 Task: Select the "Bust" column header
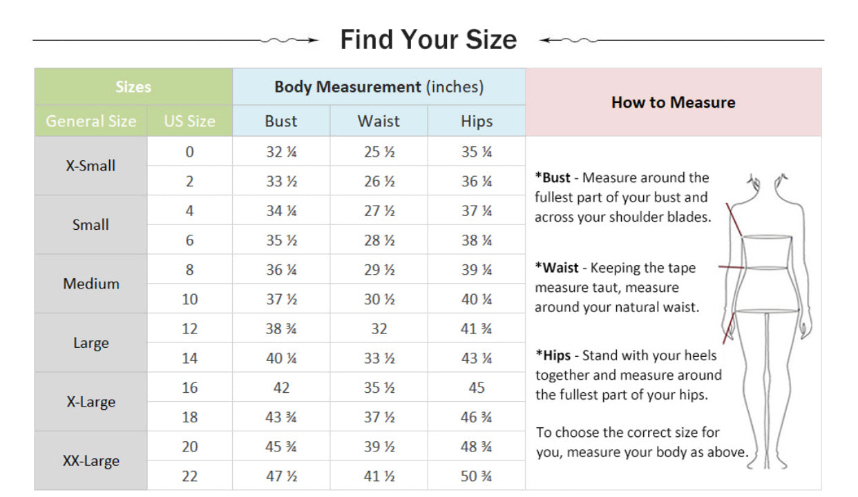pos(281,121)
